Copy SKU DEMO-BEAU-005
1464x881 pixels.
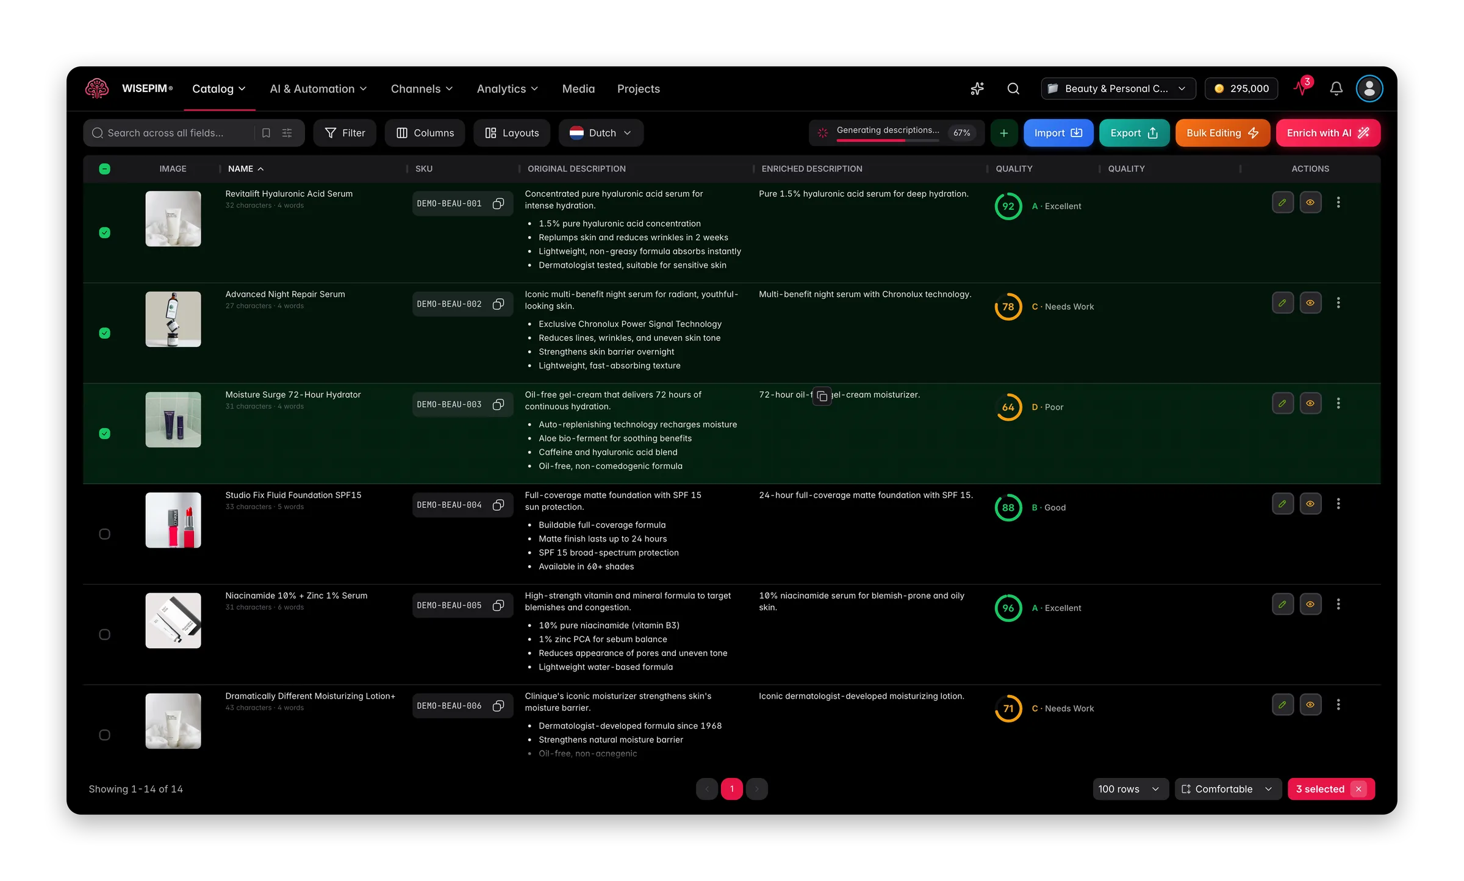[x=498, y=605]
